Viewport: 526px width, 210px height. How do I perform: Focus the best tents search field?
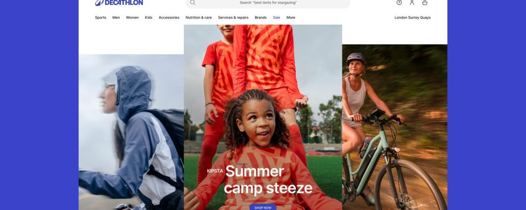point(268,3)
